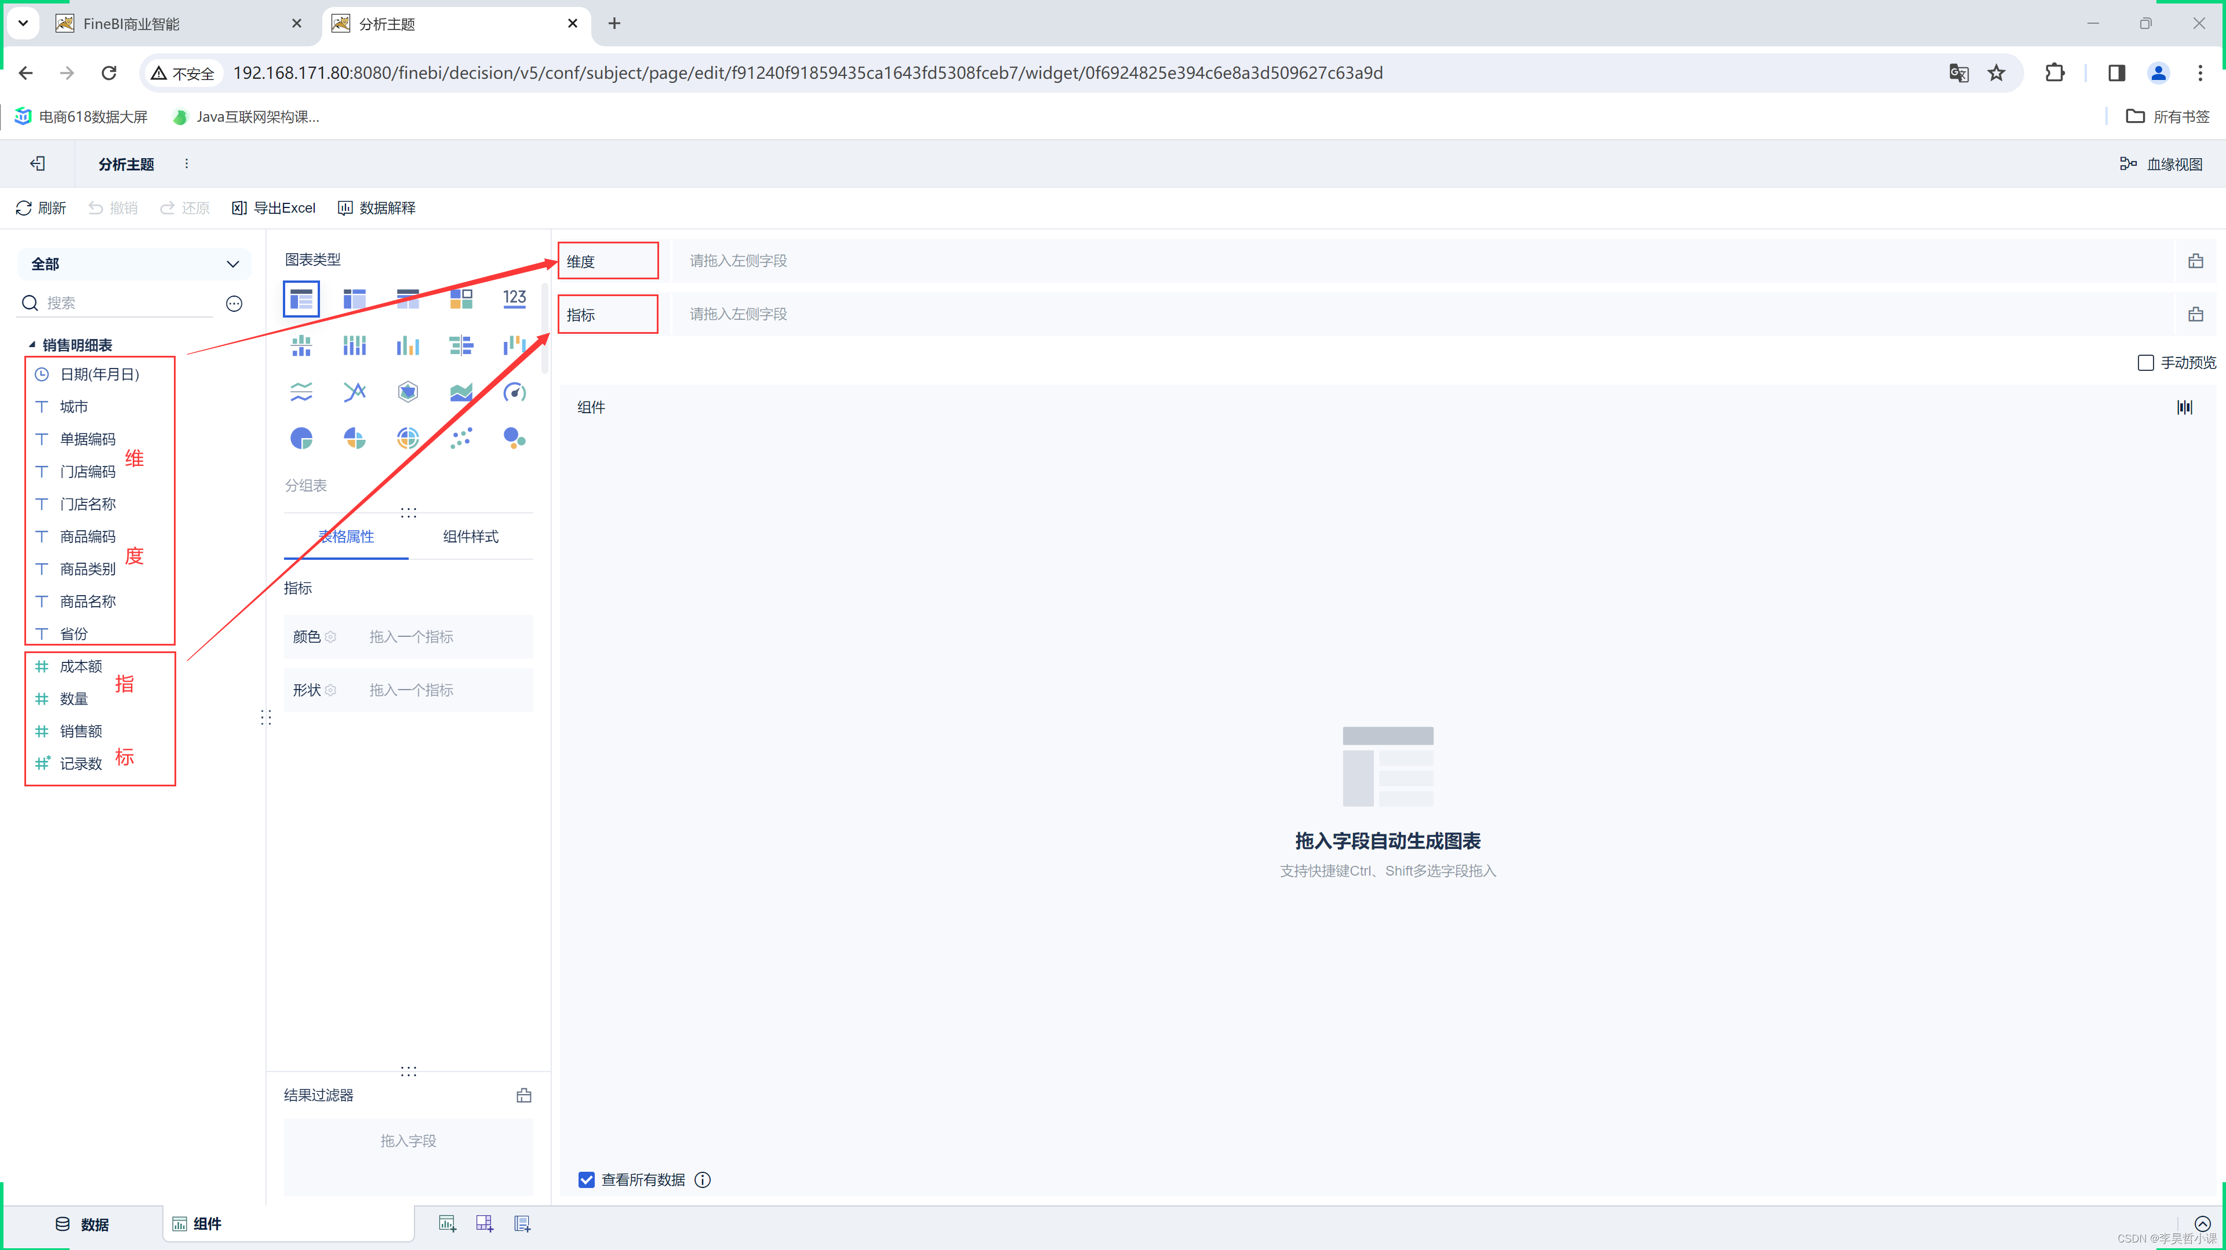Open the Chrome tab search dropdown
Image resolution: width=2226 pixels, height=1250 pixels.
point(23,23)
